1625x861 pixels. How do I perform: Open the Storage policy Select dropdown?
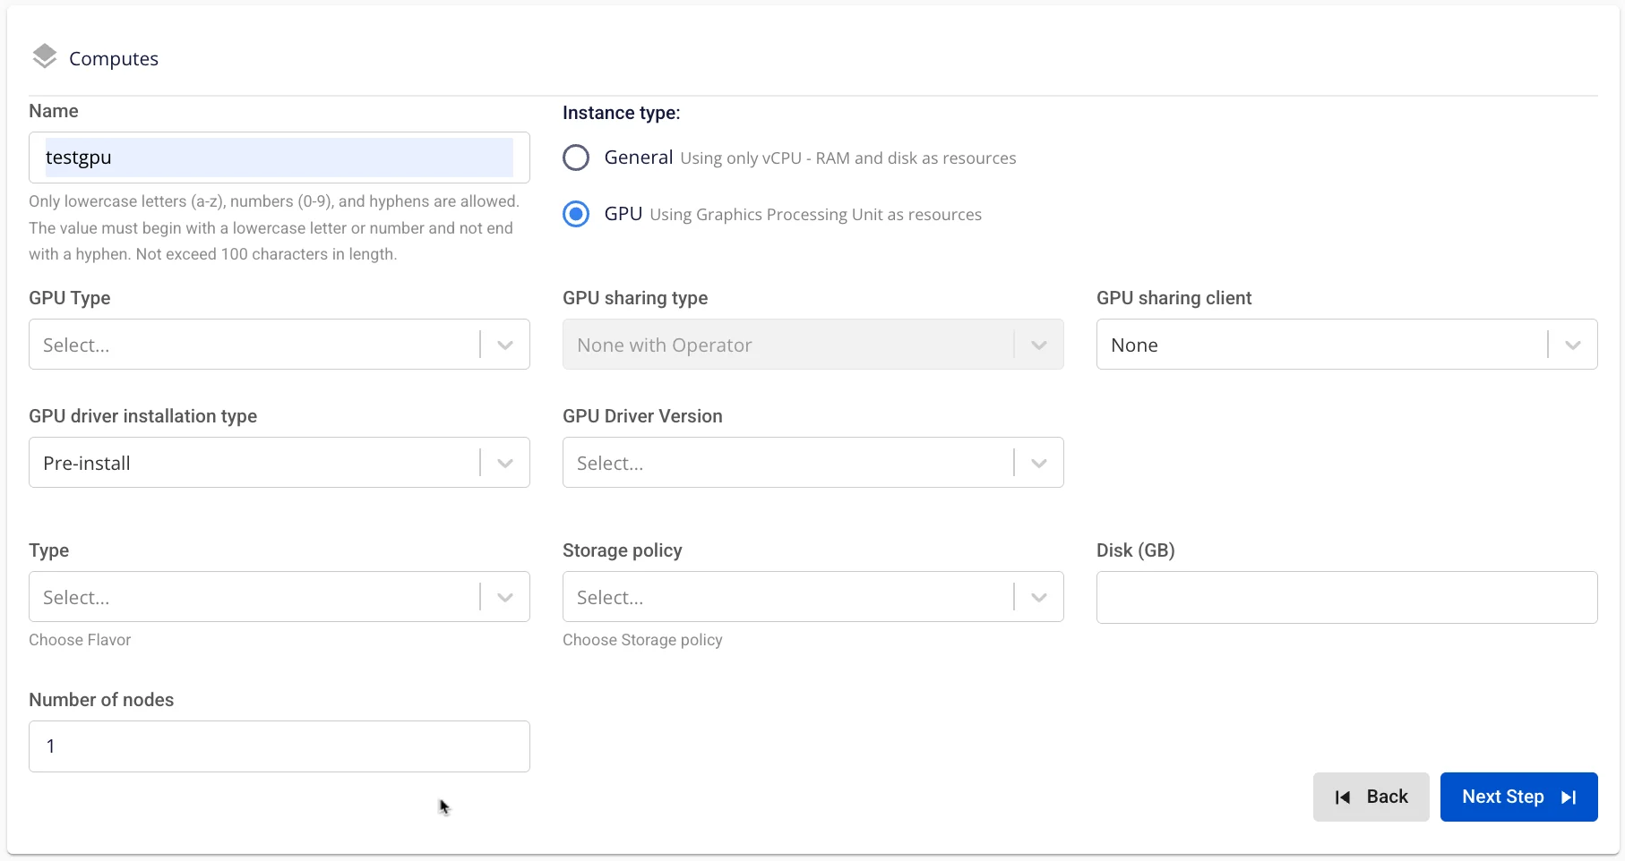(x=813, y=597)
